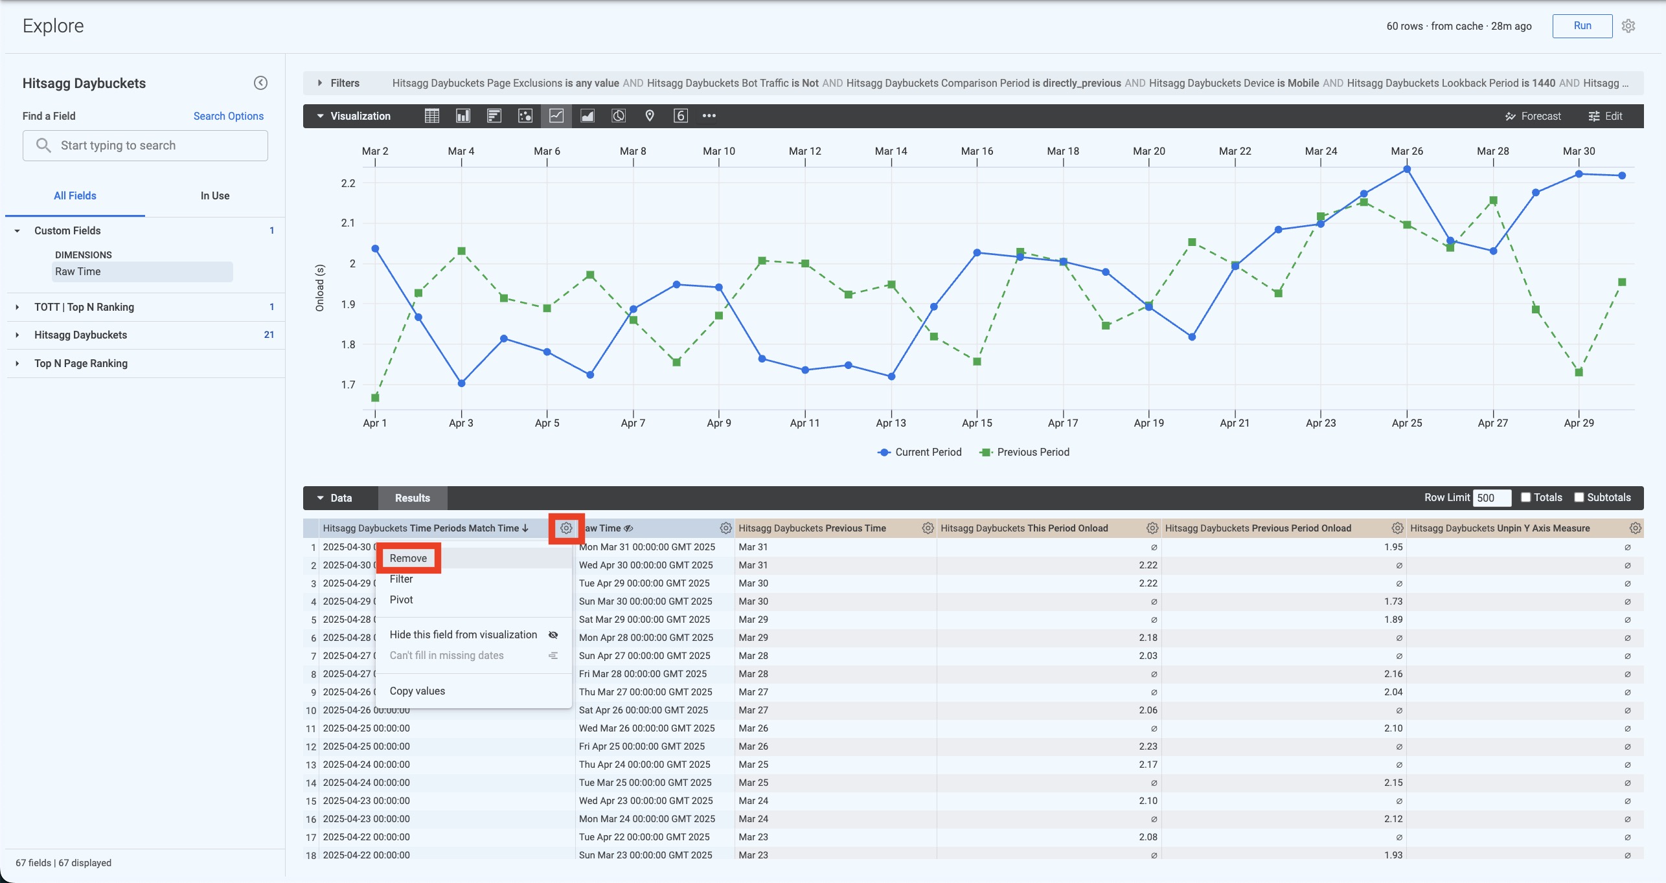Click the Forecast button label
The width and height of the screenshot is (1666, 883).
(x=1541, y=117)
